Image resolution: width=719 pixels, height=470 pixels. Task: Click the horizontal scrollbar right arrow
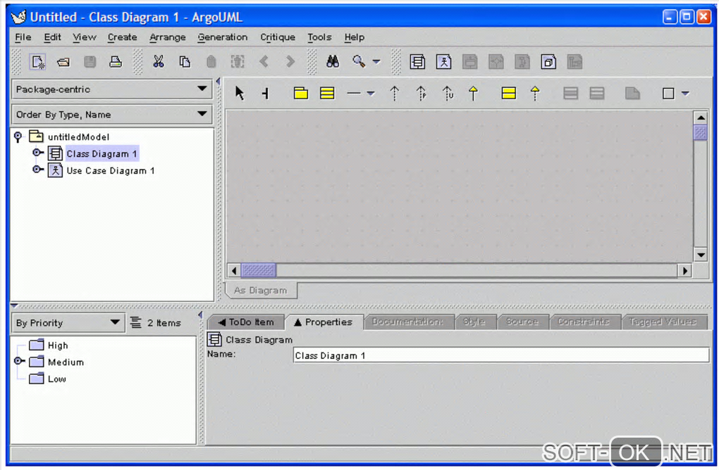click(x=684, y=270)
